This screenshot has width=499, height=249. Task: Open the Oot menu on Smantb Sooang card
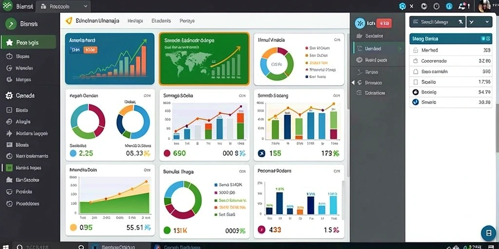pos(336,96)
